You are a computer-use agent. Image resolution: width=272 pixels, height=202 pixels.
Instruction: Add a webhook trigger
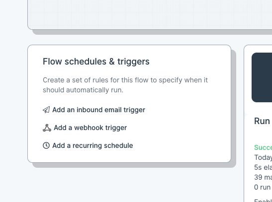[85, 128]
